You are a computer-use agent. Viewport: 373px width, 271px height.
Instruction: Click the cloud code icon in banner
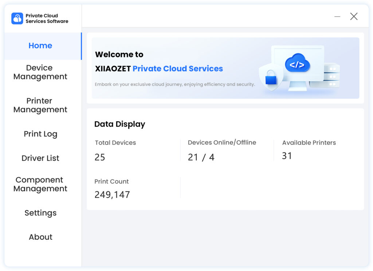(x=297, y=64)
